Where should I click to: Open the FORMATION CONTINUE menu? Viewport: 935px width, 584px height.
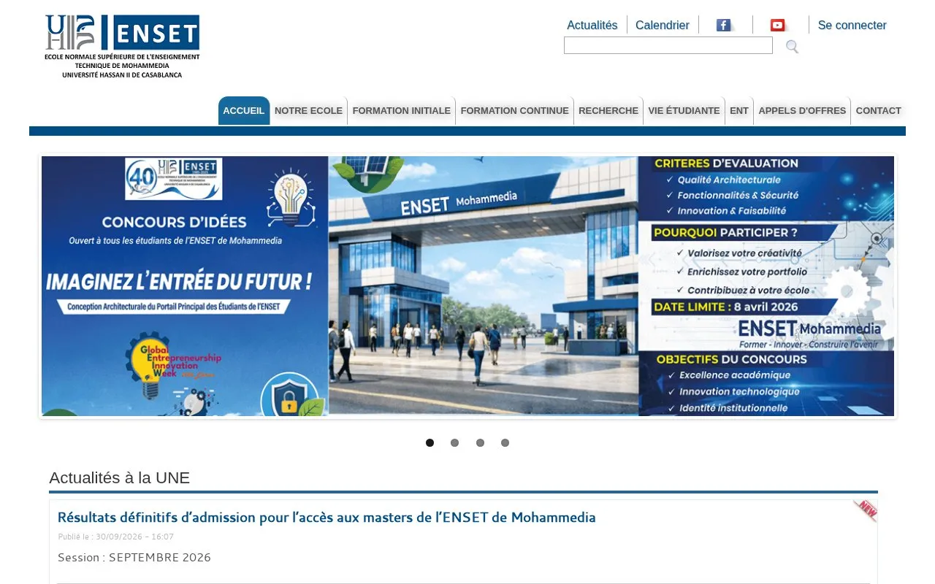pyautogui.click(x=515, y=111)
